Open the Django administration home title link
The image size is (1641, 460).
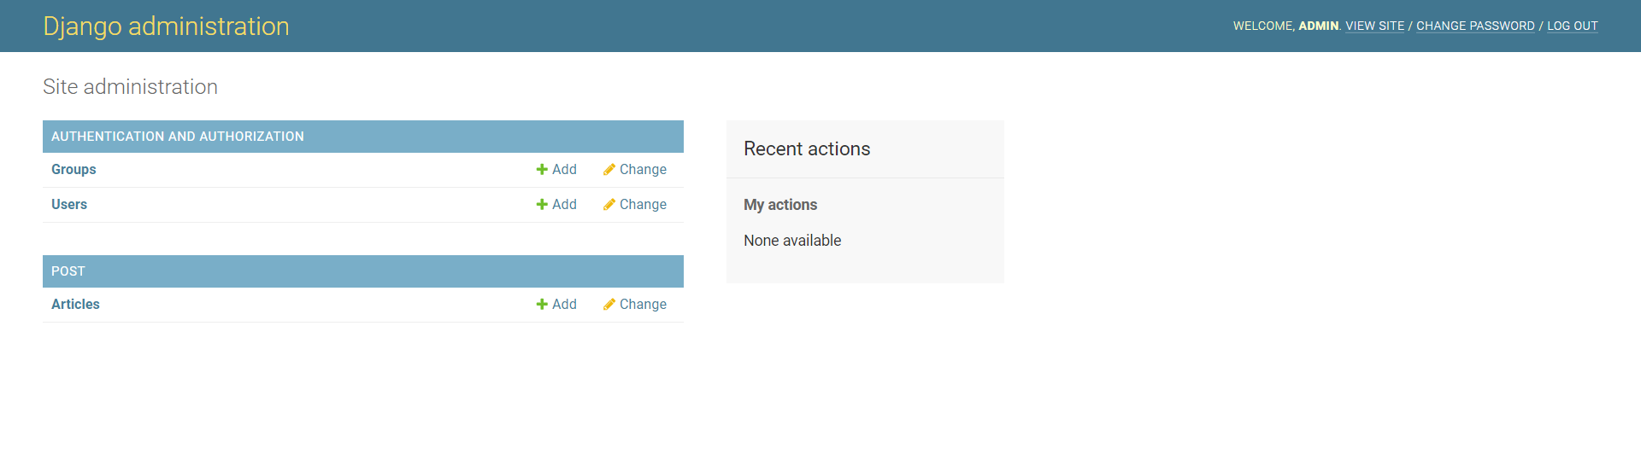(166, 26)
